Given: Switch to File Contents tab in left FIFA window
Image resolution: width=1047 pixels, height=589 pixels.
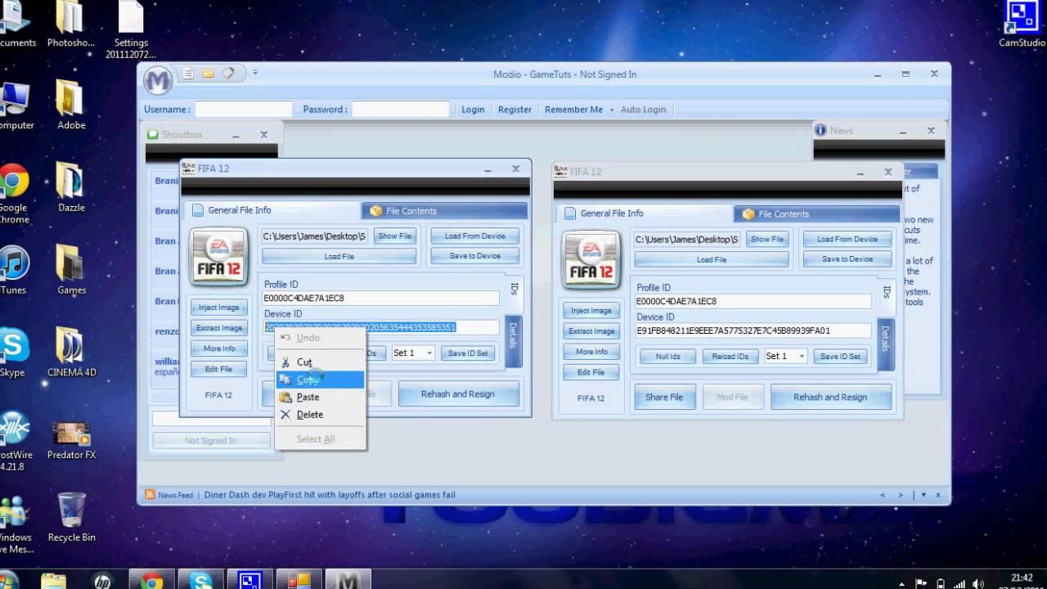Looking at the screenshot, I should [x=444, y=211].
